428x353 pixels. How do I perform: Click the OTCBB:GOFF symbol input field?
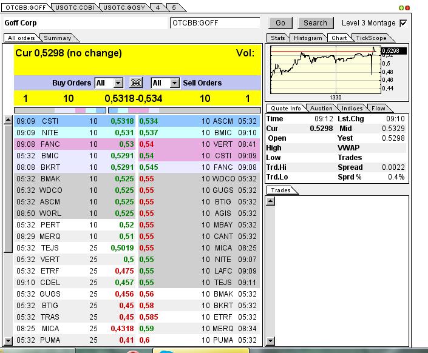[x=215, y=23]
